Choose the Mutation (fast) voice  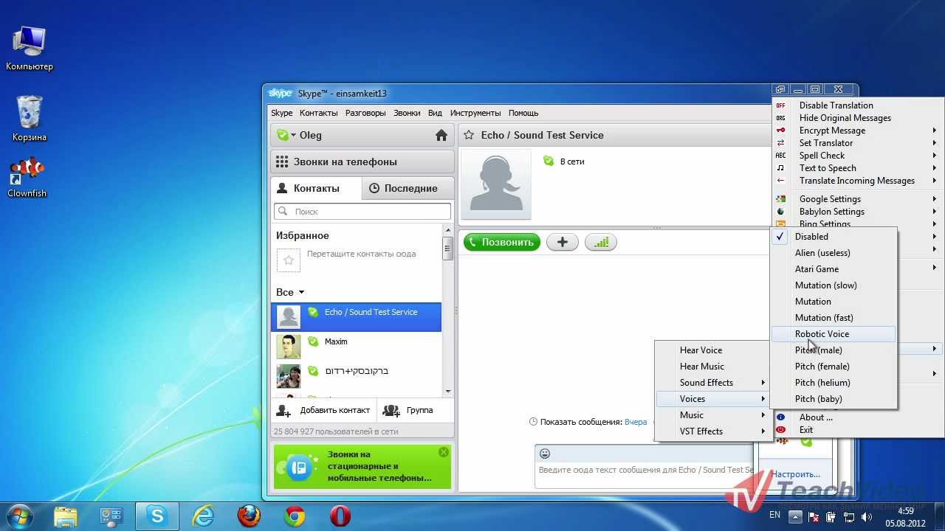834,318
